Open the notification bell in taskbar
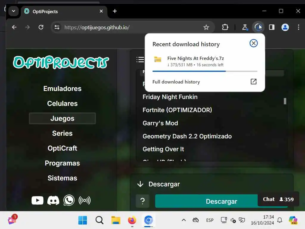The height and width of the screenshot is (229, 305). coord(280,220)
